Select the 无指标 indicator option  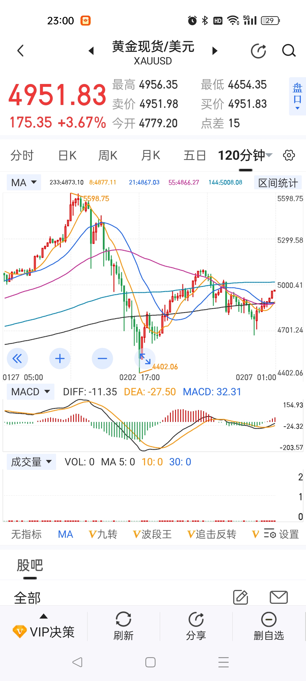tap(26, 534)
